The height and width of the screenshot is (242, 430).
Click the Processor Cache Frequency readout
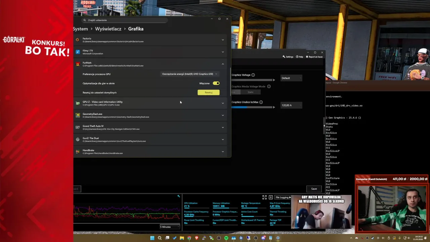(196, 213)
